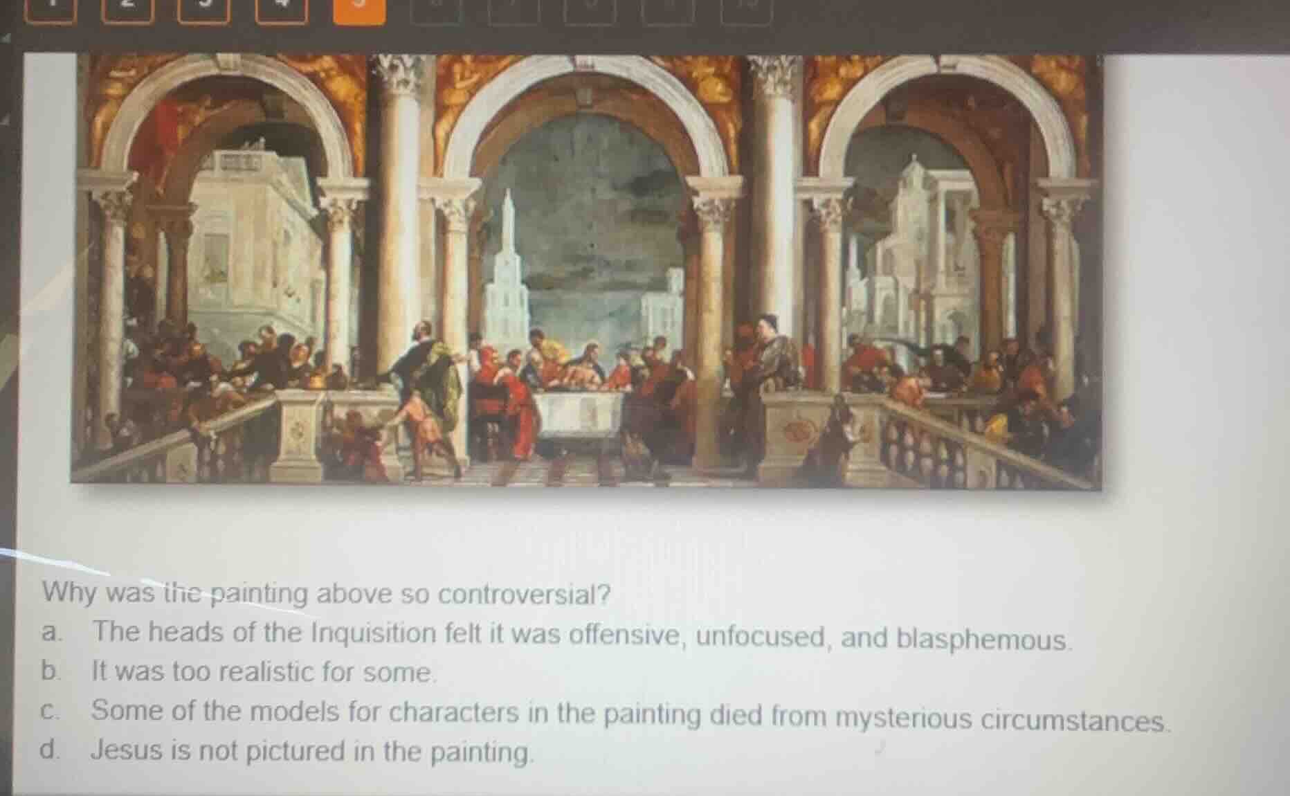
Task: Pick answer c about models dying mysteriously
Action: (x=606, y=716)
